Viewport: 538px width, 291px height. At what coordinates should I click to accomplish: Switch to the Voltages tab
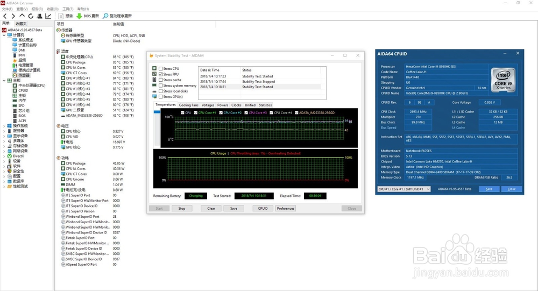click(x=208, y=105)
